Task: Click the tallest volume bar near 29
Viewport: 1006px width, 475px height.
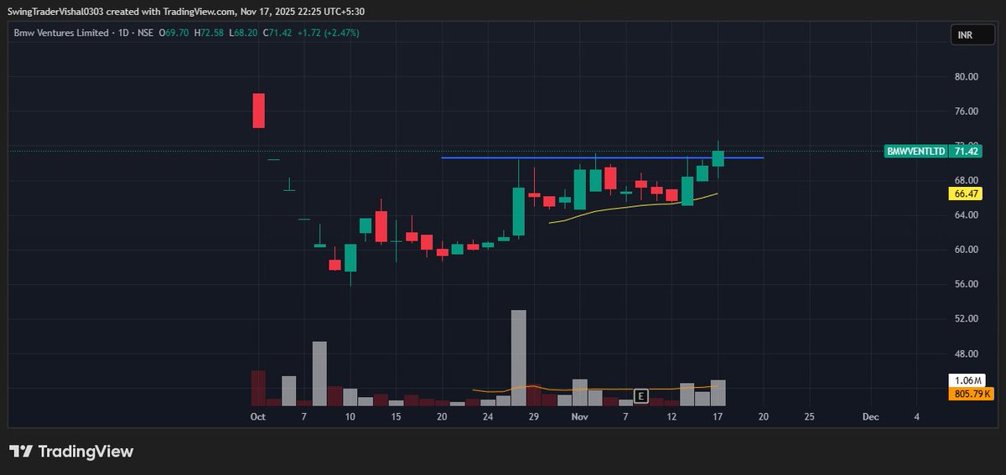Action: [518, 358]
